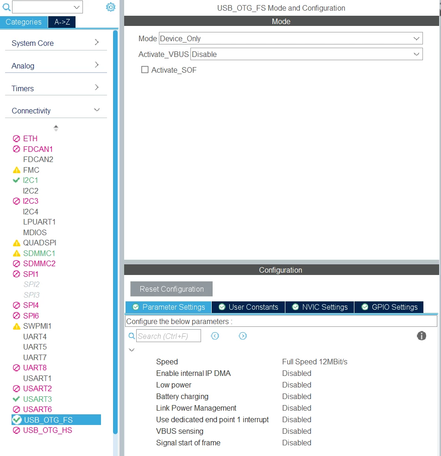Click Battery charging Disabled value
This screenshot has height=456, width=441.
296,396
